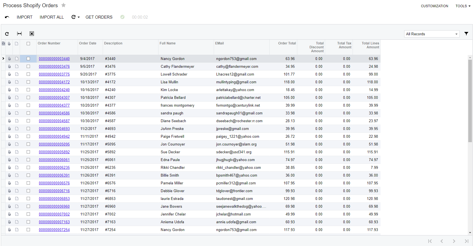
Task: Click scrollbar down arrow
Action: [470, 233]
